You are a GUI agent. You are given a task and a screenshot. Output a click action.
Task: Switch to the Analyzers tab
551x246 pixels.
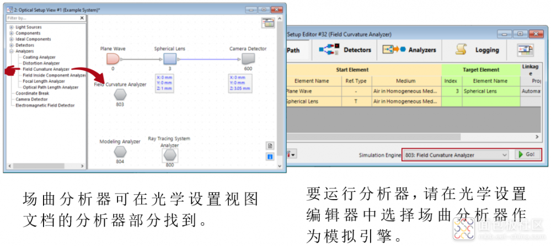(x=409, y=50)
